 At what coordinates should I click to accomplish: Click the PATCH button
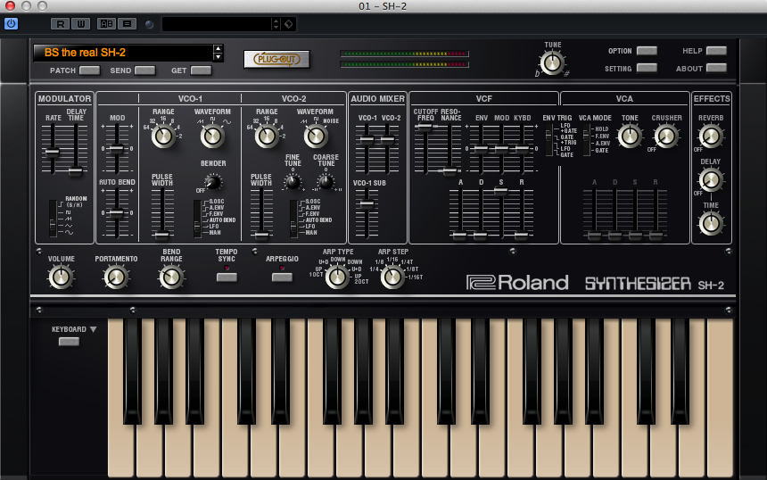click(x=89, y=70)
